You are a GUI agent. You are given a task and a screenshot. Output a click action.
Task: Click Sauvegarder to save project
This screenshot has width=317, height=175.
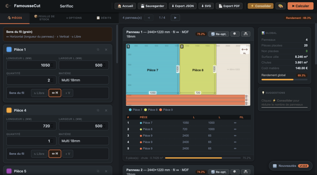[152, 6]
